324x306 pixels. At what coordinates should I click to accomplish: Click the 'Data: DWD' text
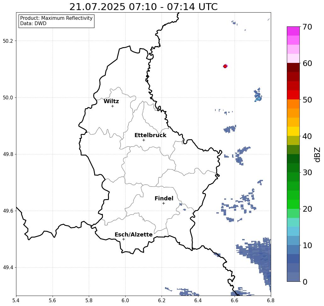pyautogui.click(x=33, y=24)
